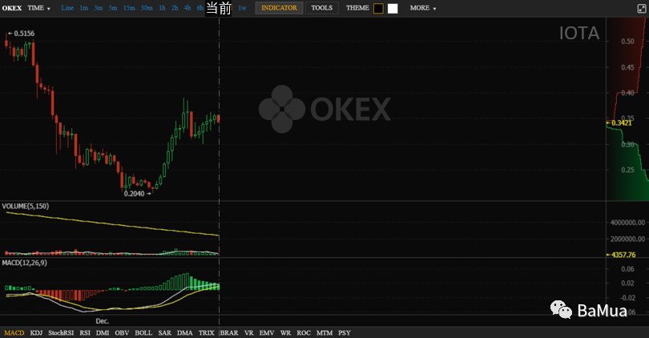Select the MACD indicator
This screenshot has height=338, width=649.
(x=14, y=332)
